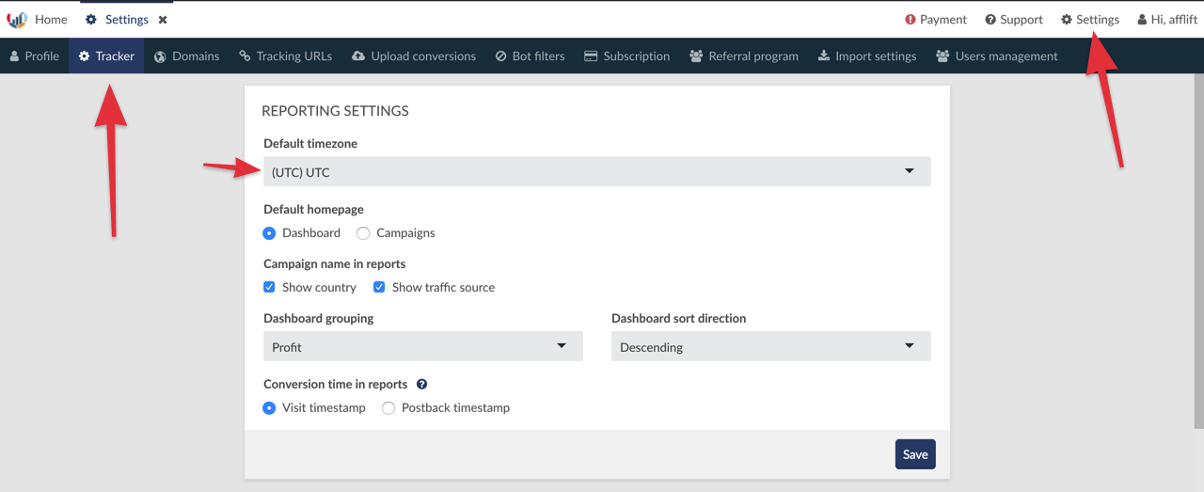Click the gear icon in the Settings tab
The height and width of the screenshot is (492, 1204).
(90, 19)
